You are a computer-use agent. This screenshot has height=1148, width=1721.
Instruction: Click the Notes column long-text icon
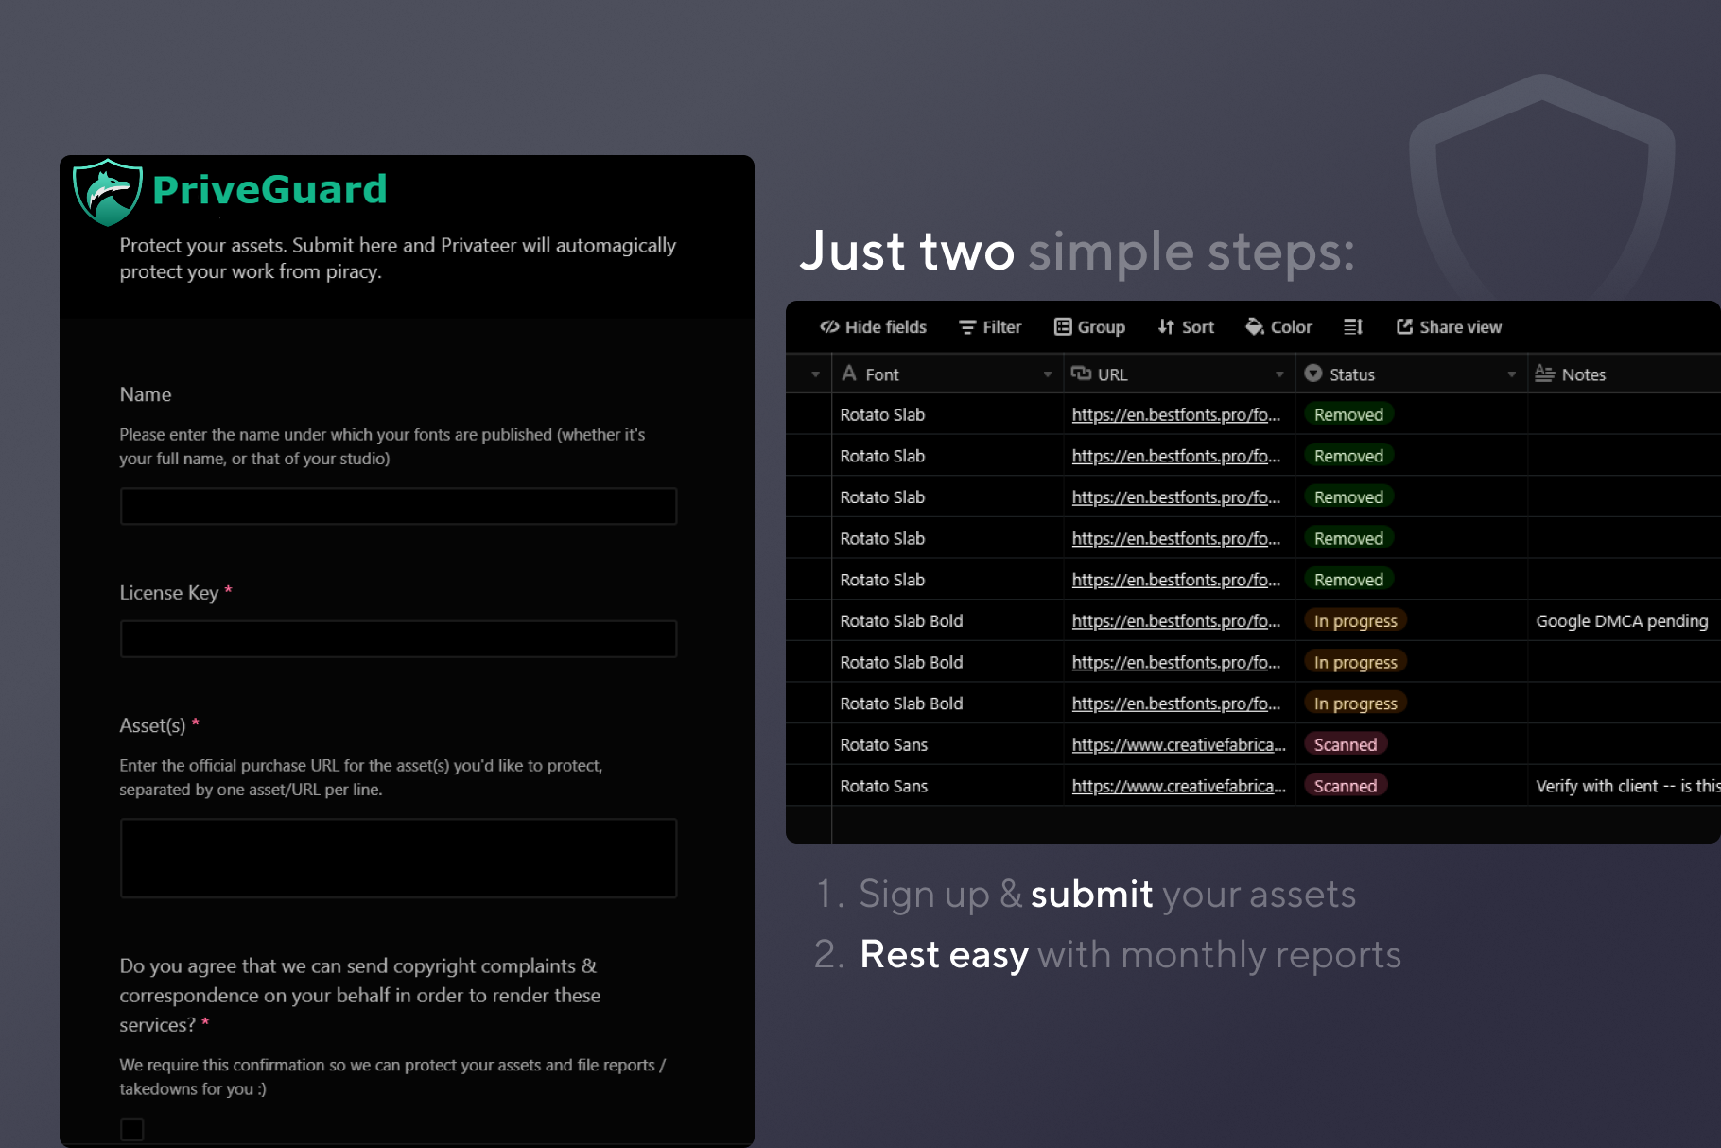[1544, 374]
